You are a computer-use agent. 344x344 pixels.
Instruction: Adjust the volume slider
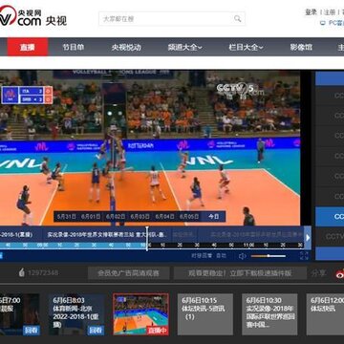pos(269,256)
